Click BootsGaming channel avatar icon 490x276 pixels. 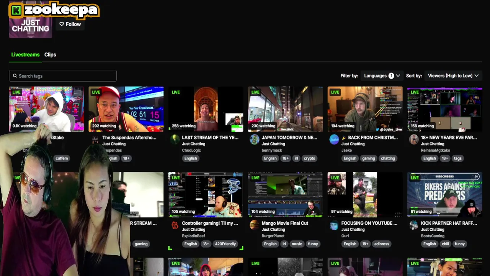(x=414, y=225)
